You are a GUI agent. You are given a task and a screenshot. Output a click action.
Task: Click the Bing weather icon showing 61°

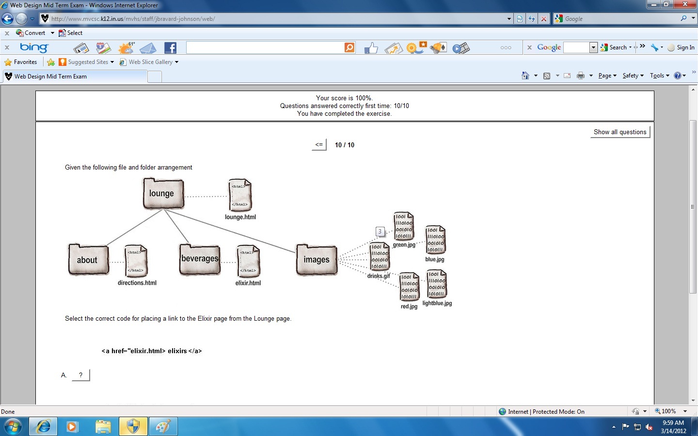point(126,48)
